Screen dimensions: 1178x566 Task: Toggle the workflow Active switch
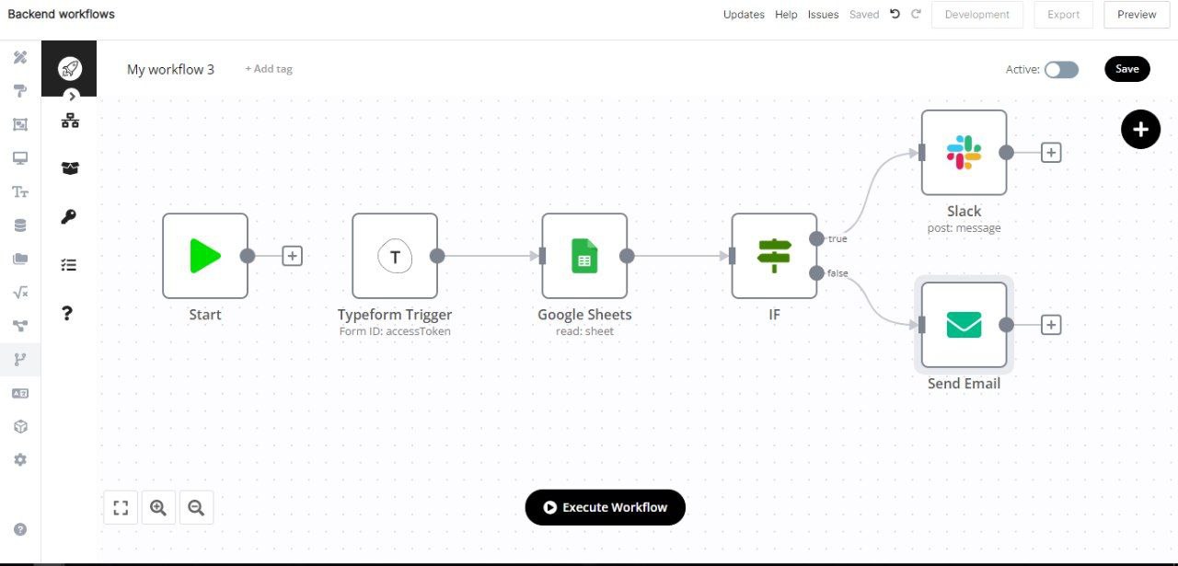click(x=1060, y=69)
